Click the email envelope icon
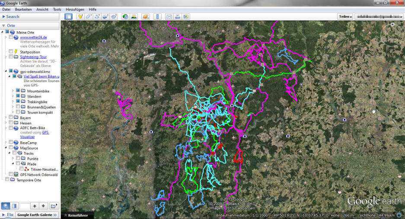 coord(169,17)
